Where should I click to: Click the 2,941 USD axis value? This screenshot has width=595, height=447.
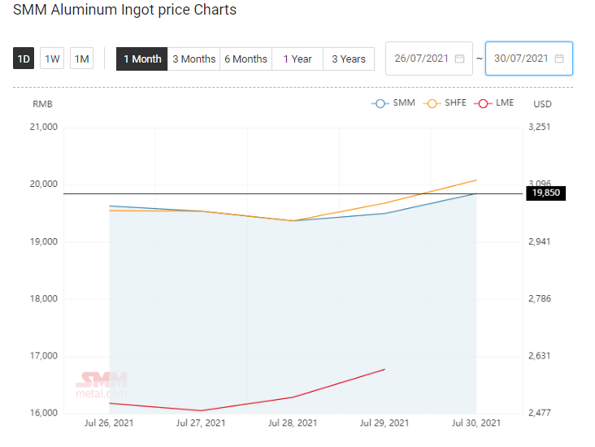coord(539,241)
